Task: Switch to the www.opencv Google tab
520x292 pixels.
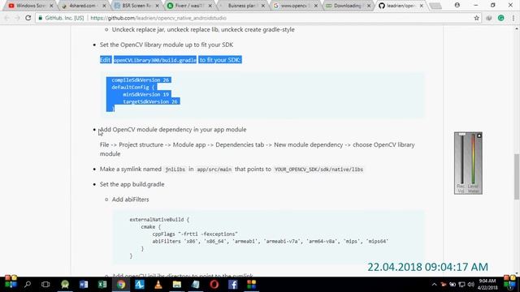Action: [x=295, y=6]
